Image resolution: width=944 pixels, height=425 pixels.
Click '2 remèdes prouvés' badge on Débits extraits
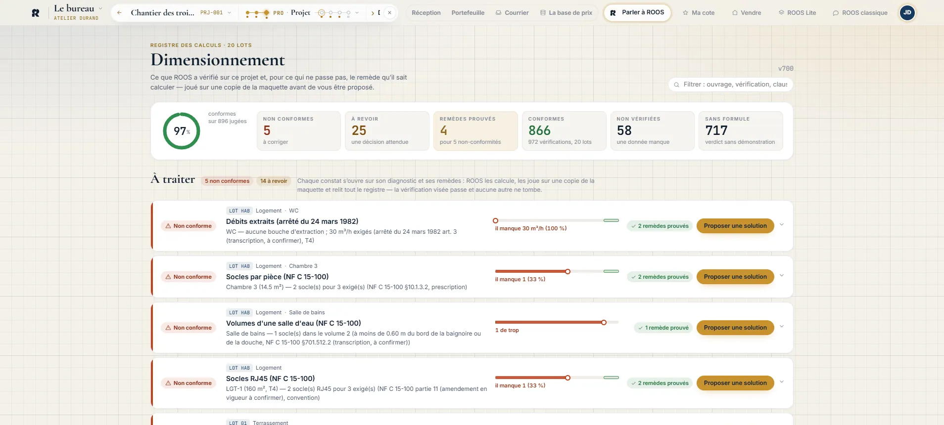click(660, 226)
